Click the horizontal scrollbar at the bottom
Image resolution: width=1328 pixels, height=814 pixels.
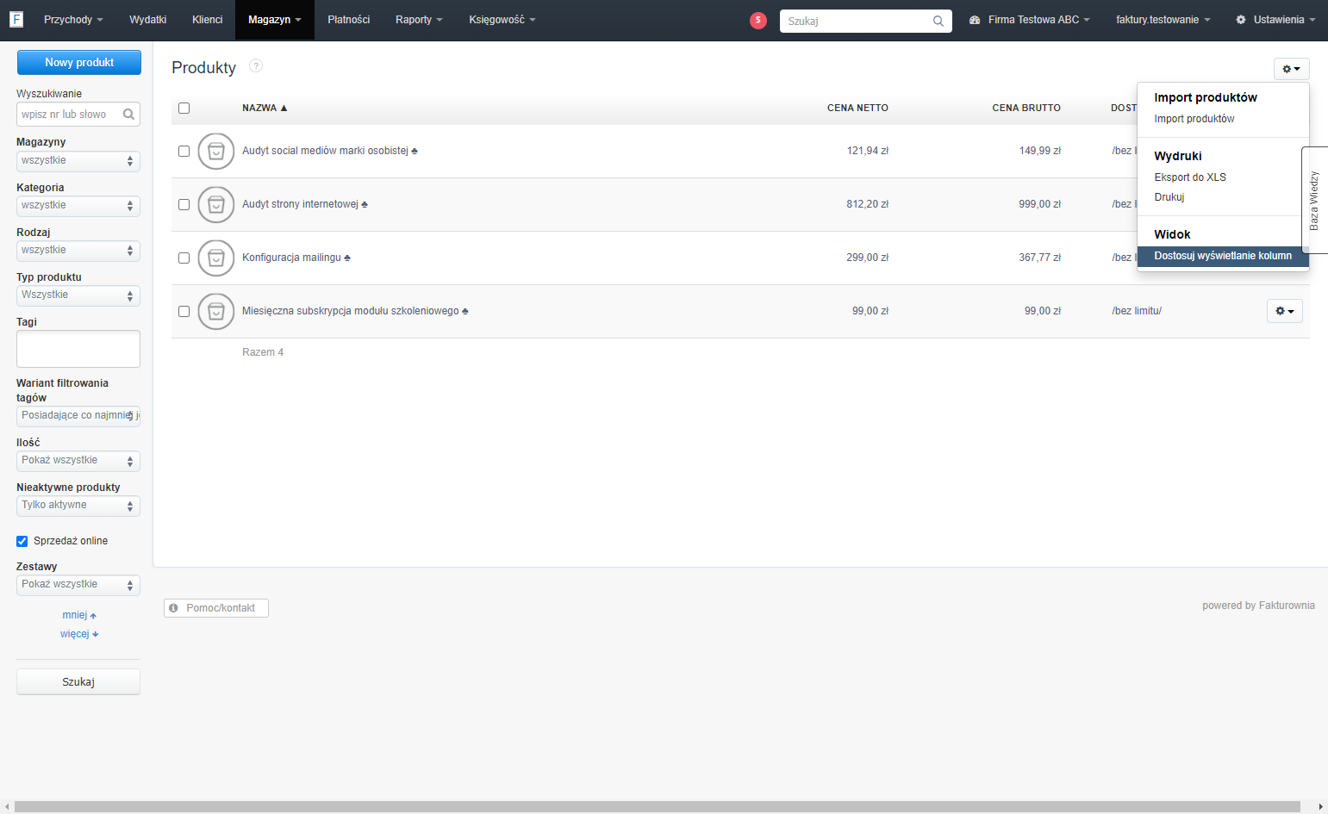[657, 807]
